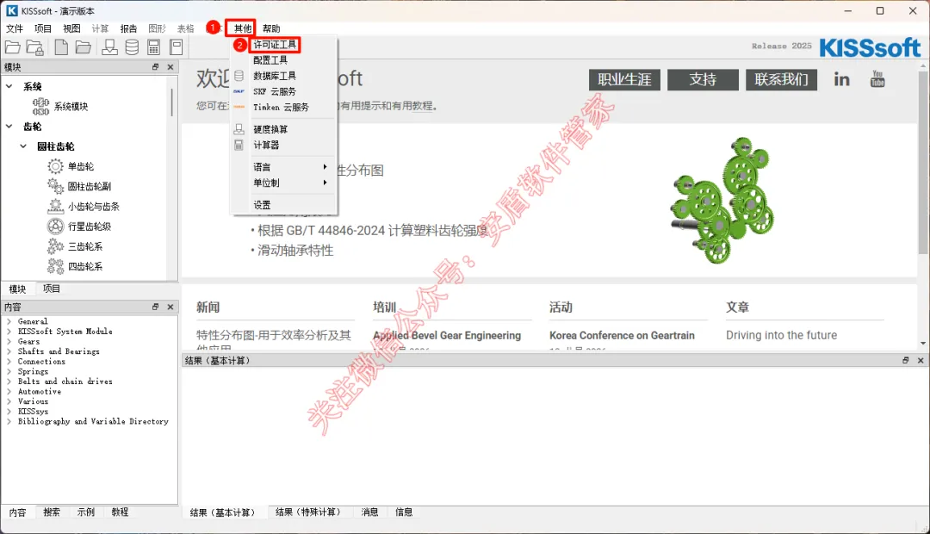Collapse the 系统 tree group
The image size is (930, 534).
pos(9,86)
